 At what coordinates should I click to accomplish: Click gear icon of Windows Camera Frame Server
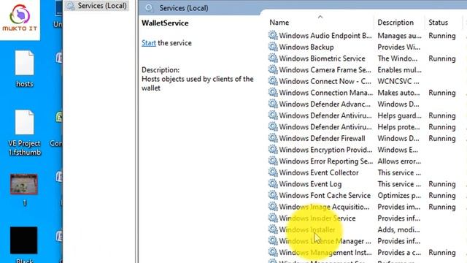tap(273, 70)
